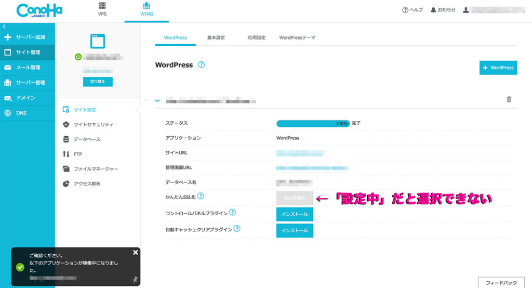The height and width of the screenshot is (288, 532).
Task: Open the フィードバック button
Action: (501, 283)
